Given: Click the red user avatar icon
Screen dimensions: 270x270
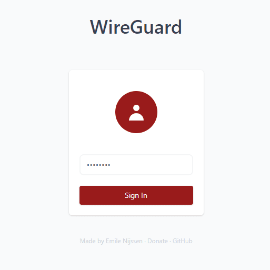Looking at the screenshot, I should [136, 112].
